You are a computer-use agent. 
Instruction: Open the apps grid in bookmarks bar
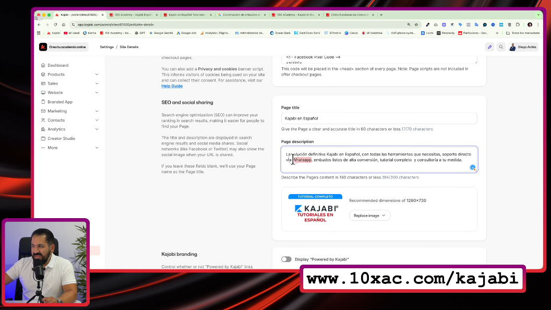tap(39, 33)
